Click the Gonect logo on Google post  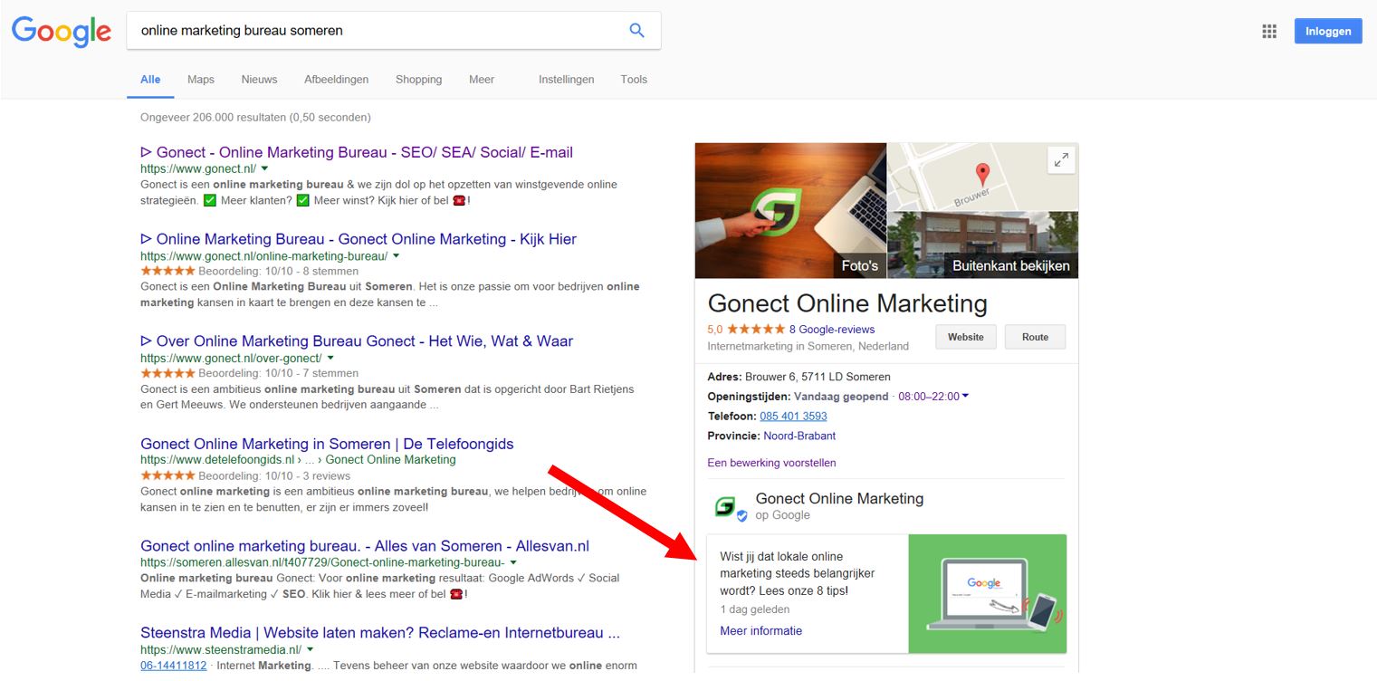pos(725,506)
